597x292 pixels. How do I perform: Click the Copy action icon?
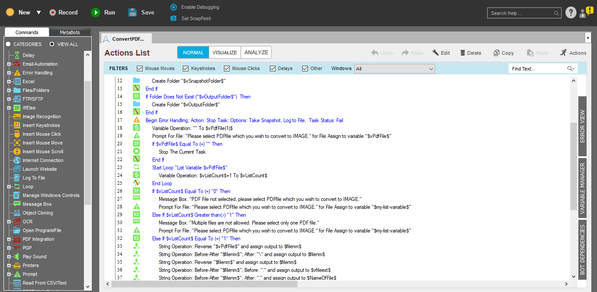(496, 53)
